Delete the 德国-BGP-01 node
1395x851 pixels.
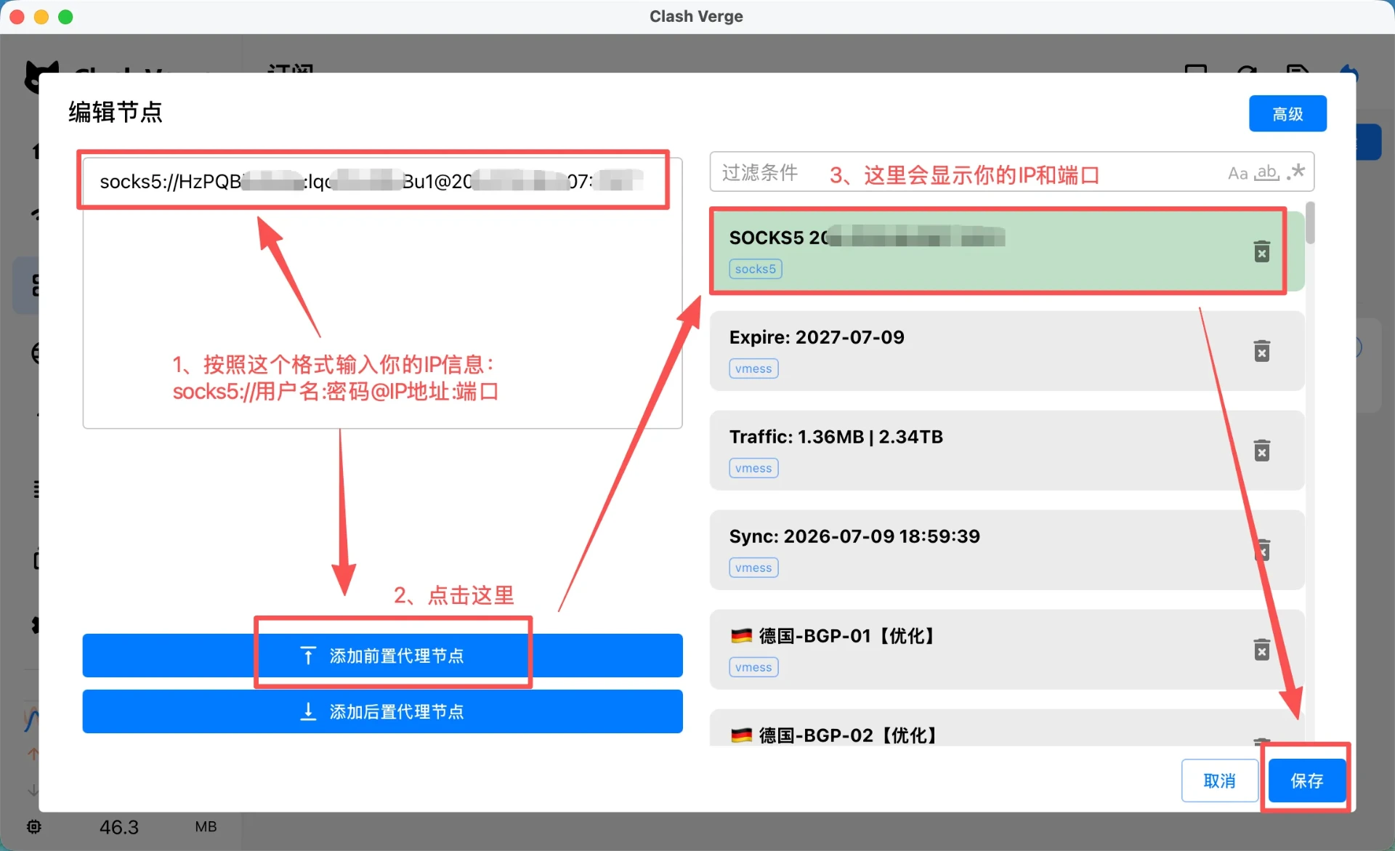1262,650
